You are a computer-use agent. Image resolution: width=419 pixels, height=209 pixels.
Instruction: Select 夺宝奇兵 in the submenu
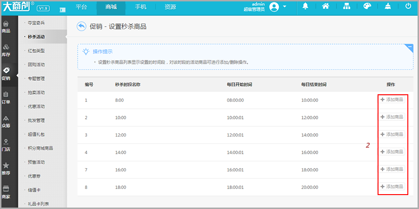coord(36,23)
